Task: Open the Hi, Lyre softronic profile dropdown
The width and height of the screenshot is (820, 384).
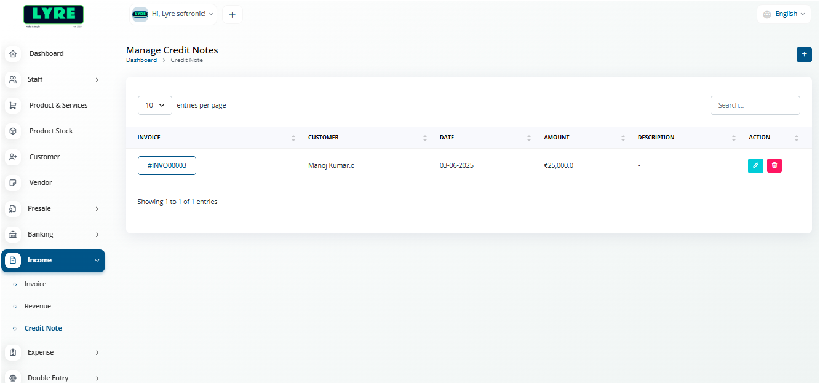Action: (173, 13)
